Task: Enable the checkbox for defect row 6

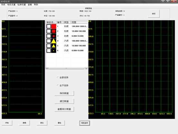Action: click(x=49, y=51)
